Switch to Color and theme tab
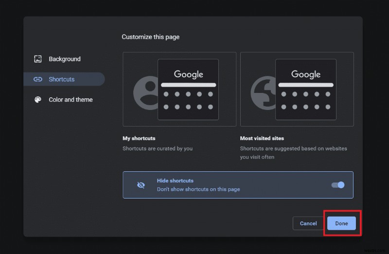389x254 pixels. point(71,100)
